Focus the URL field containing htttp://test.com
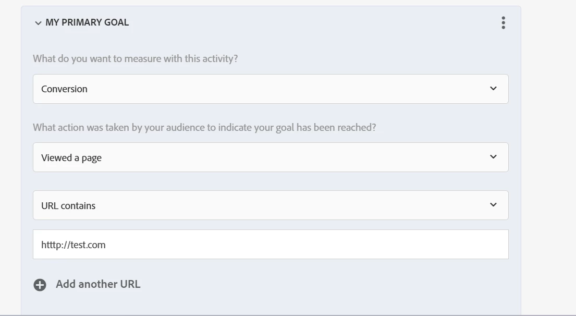The width and height of the screenshot is (576, 316). click(271, 244)
